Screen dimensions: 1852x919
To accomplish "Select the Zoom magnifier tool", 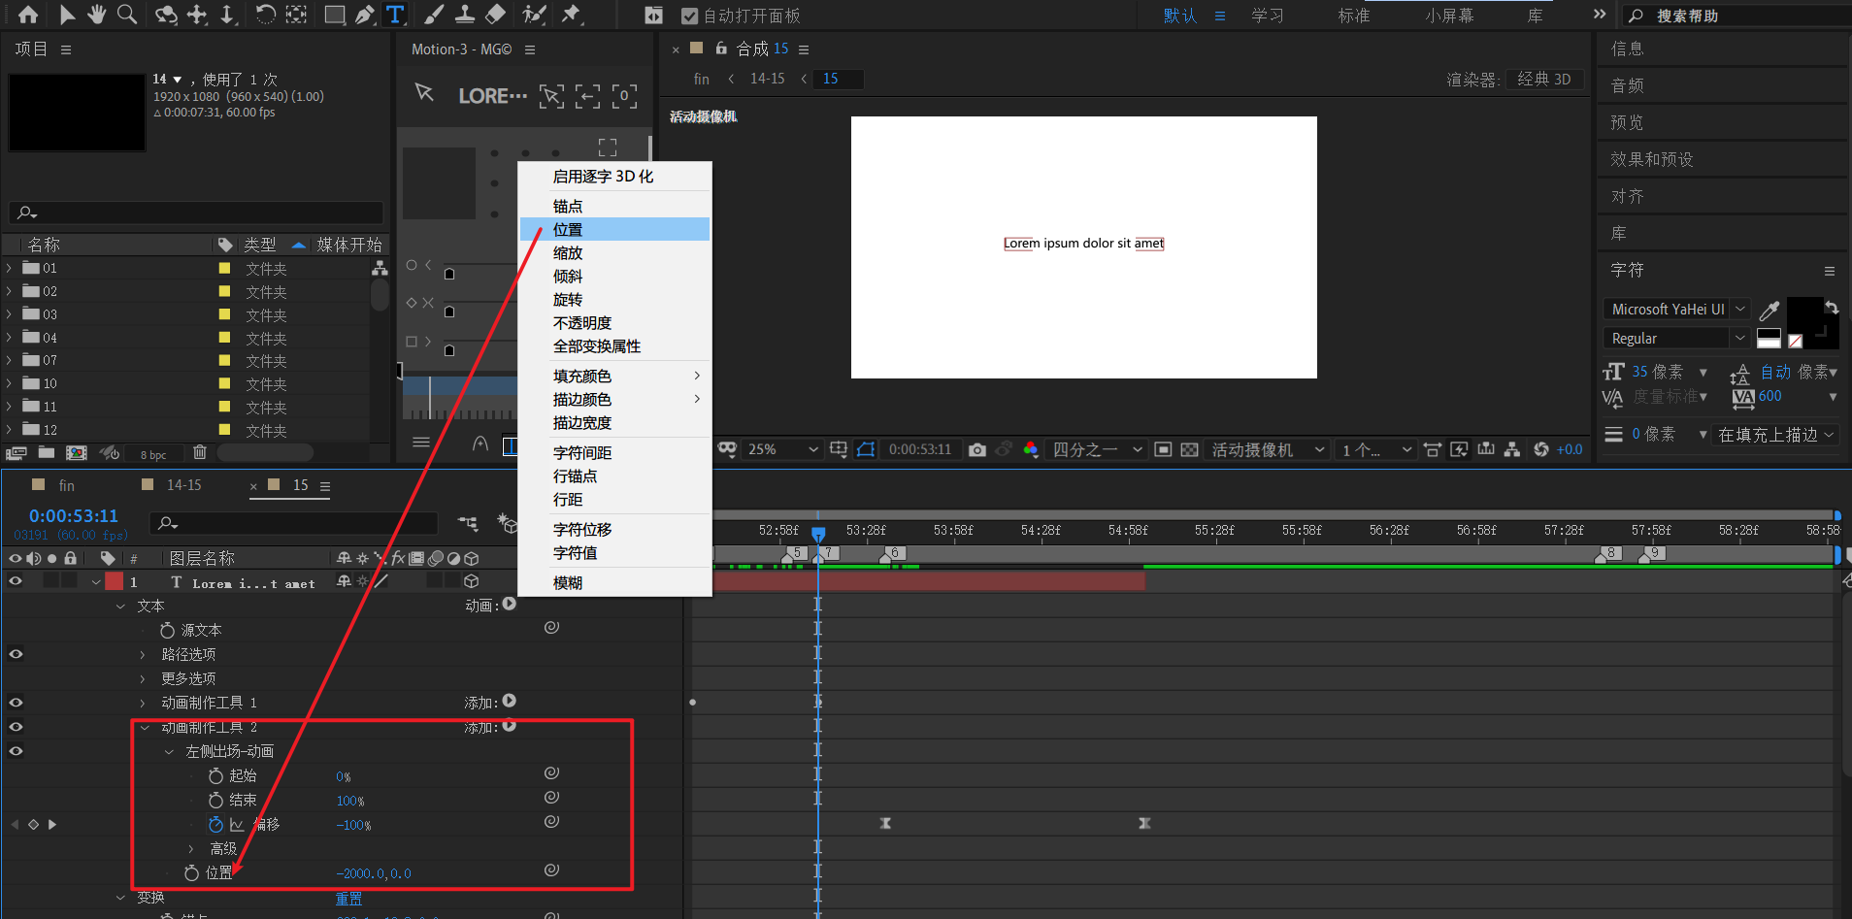I will 127,15.
